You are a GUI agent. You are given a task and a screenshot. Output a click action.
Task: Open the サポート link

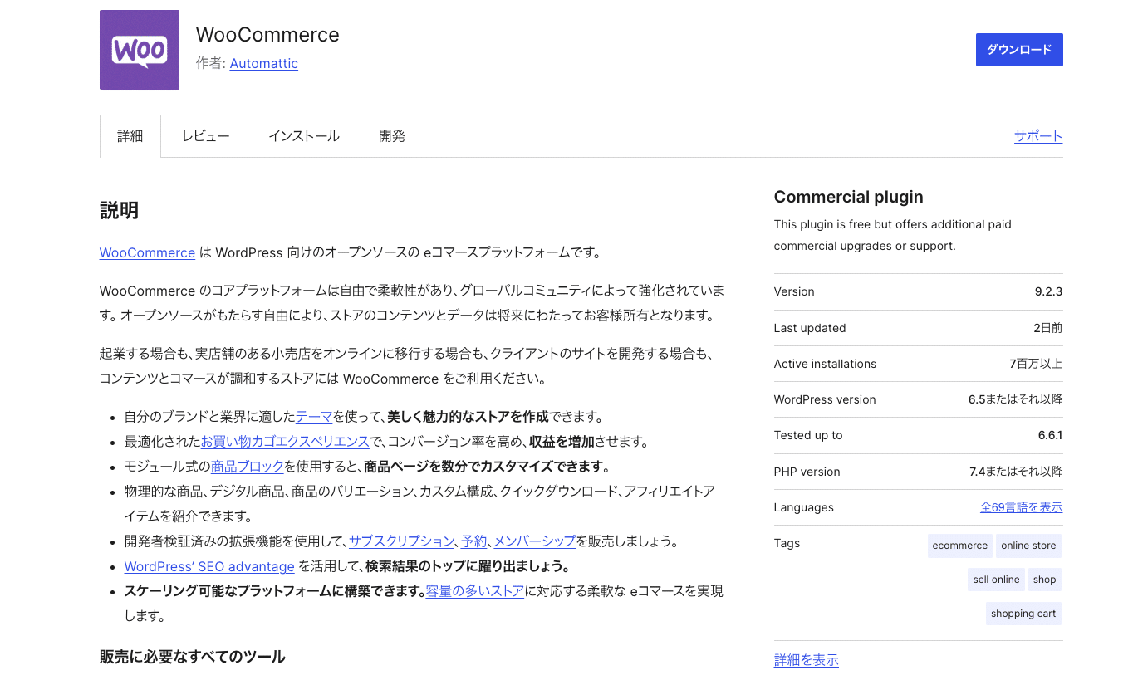1038,136
